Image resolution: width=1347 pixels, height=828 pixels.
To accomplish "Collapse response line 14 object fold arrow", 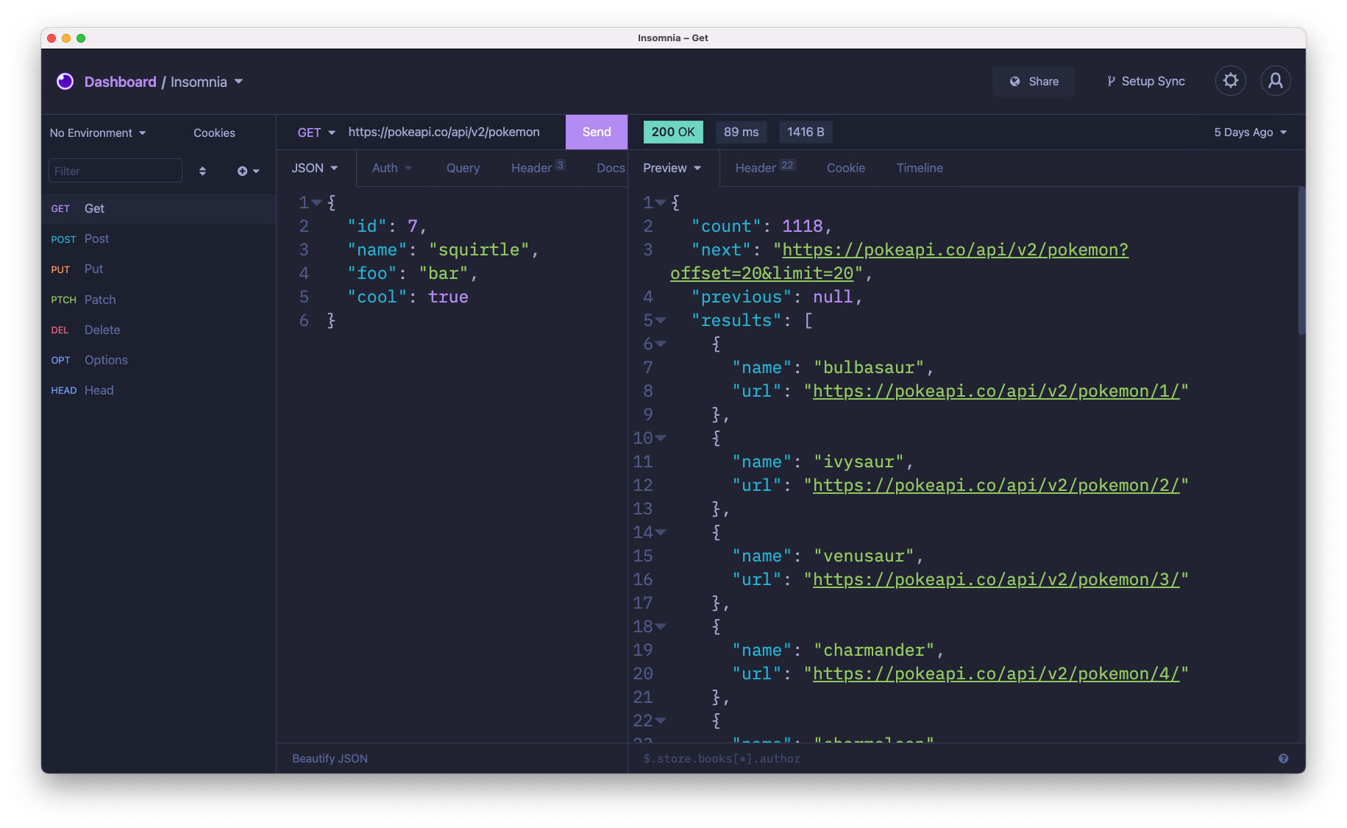I will tap(661, 532).
